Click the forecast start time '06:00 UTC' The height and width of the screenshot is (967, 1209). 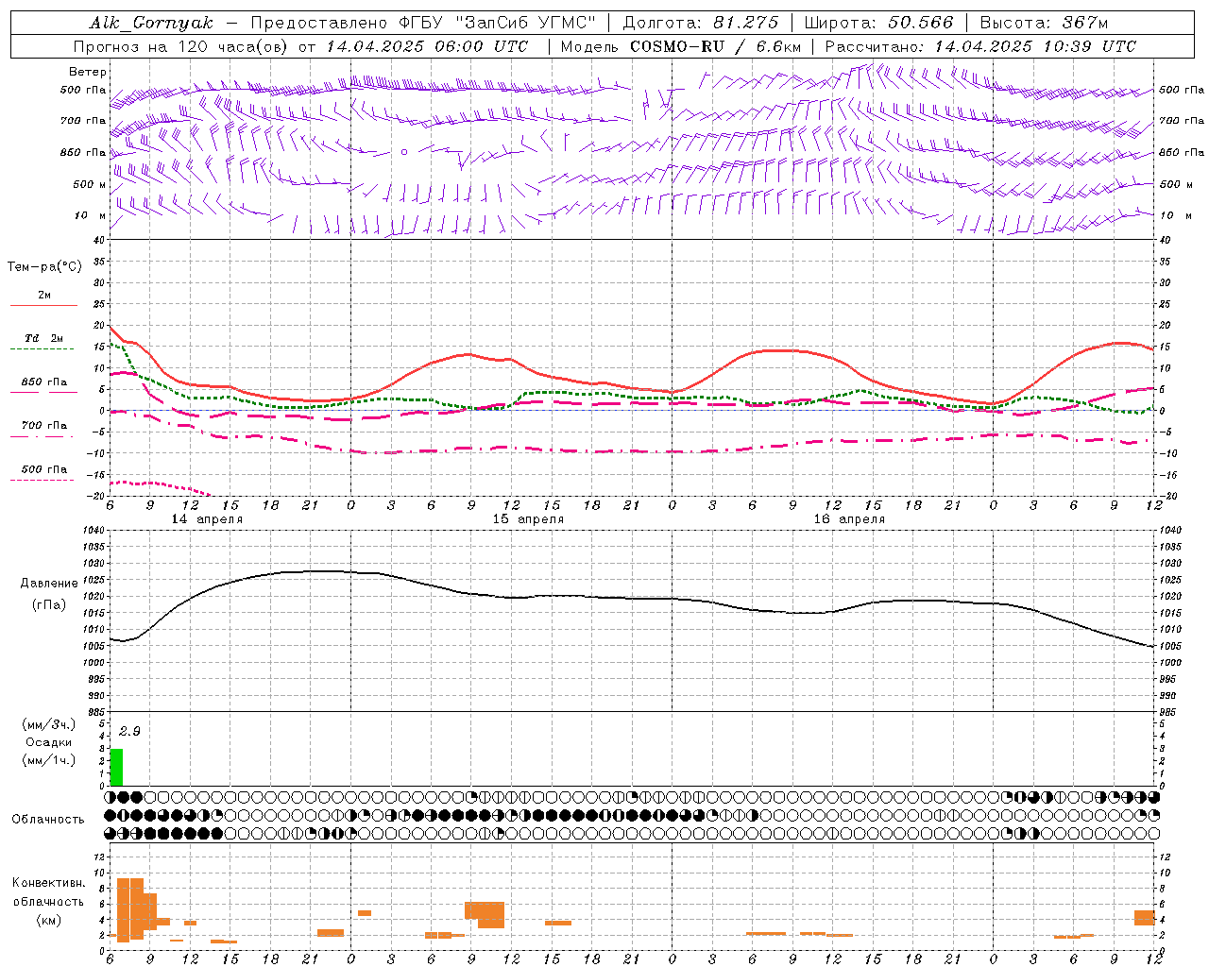click(x=482, y=46)
